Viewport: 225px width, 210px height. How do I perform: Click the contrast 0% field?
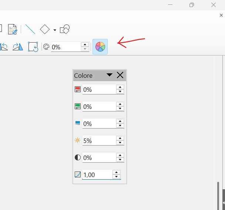(99, 157)
